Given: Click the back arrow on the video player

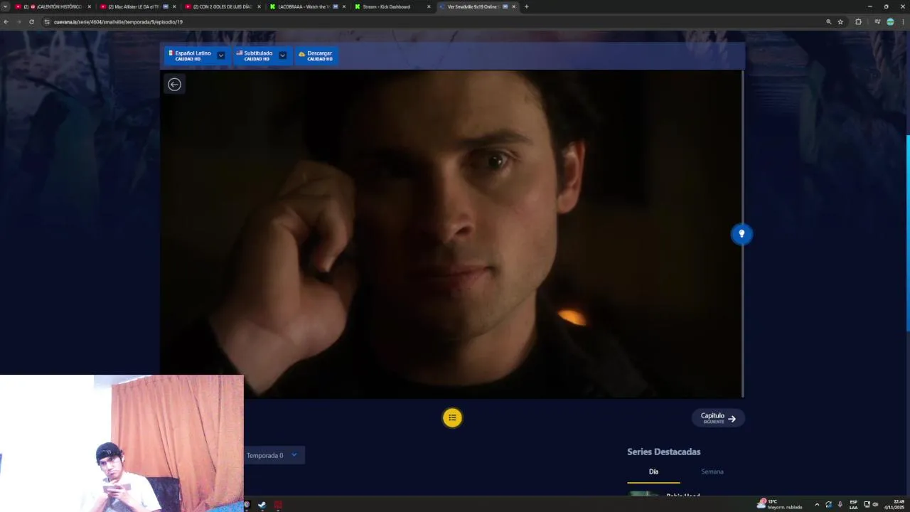Looking at the screenshot, I should point(174,85).
